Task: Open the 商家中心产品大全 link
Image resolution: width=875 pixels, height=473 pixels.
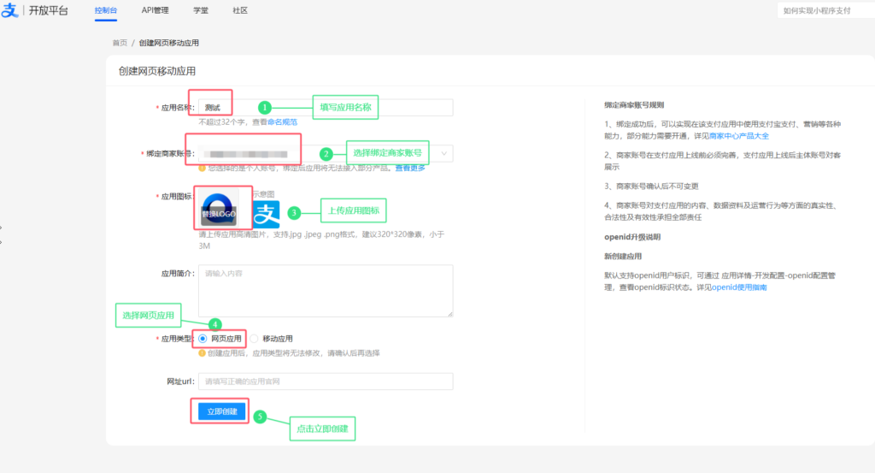Action: (x=739, y=136)
